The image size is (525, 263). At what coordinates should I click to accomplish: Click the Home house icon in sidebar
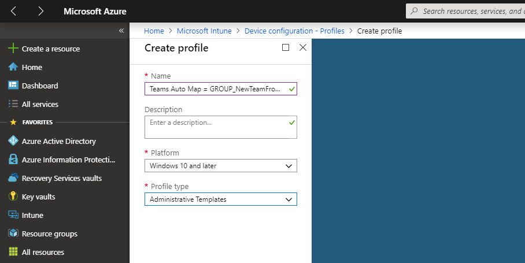(x=13, y=67)
